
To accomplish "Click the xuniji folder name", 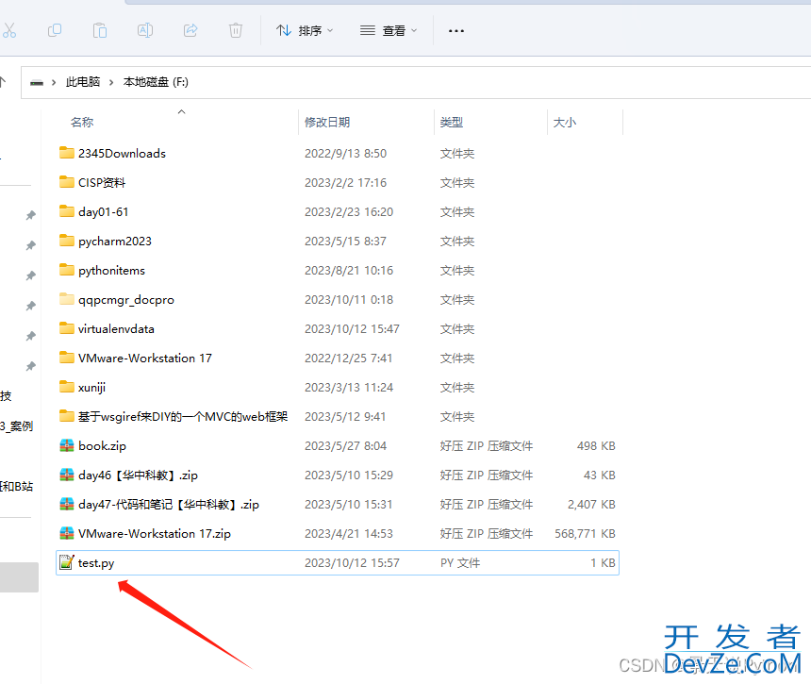I will click(92, 388).
